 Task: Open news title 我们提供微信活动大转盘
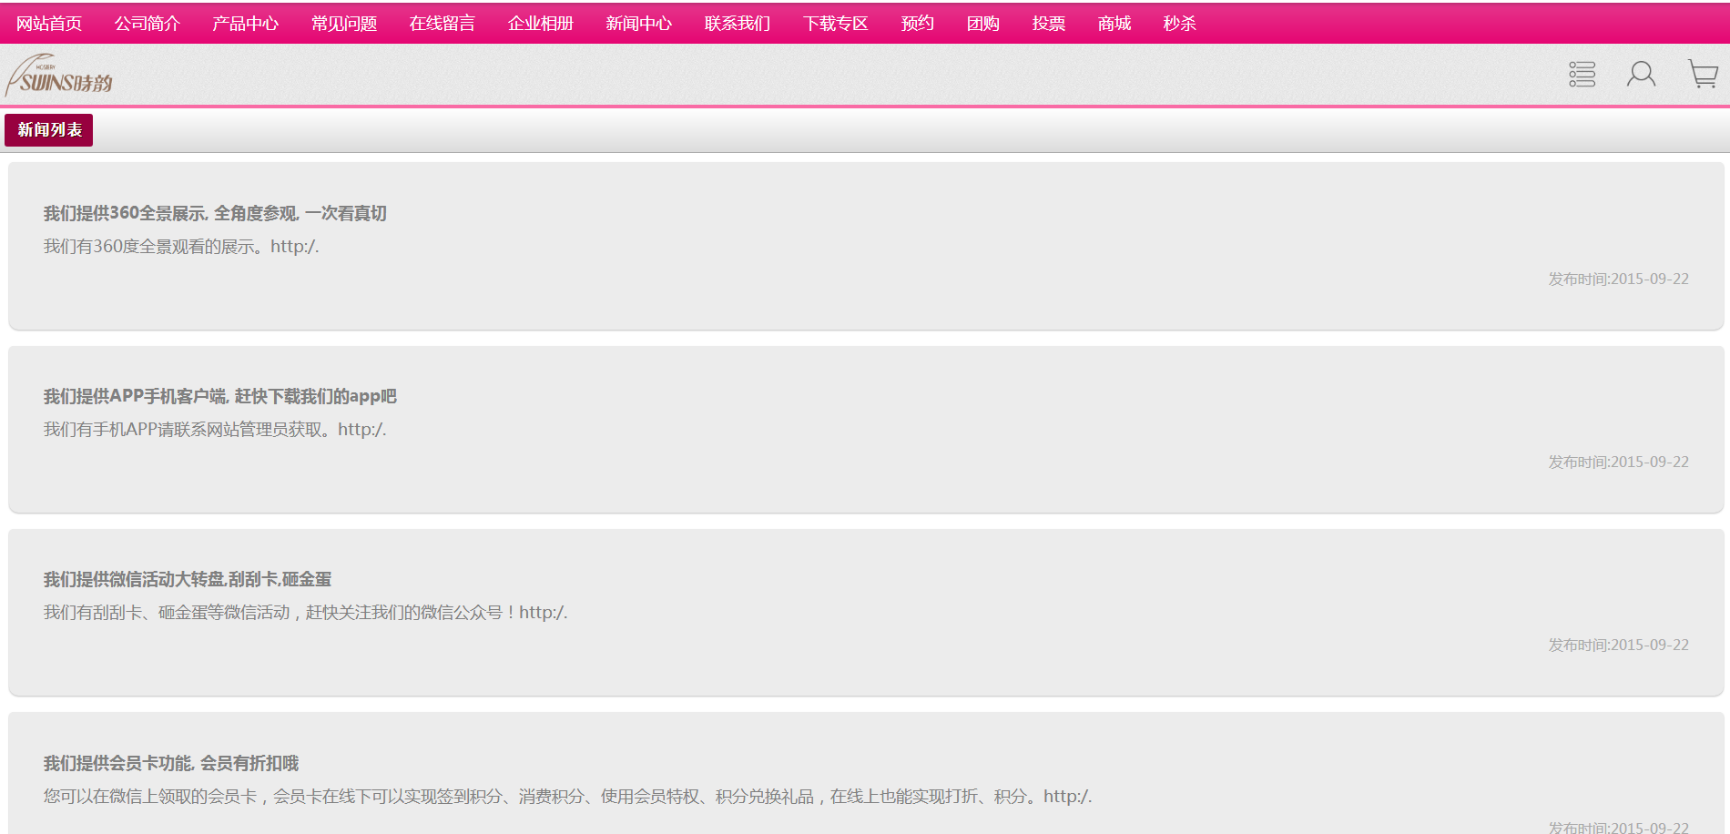tap(188, 579)
